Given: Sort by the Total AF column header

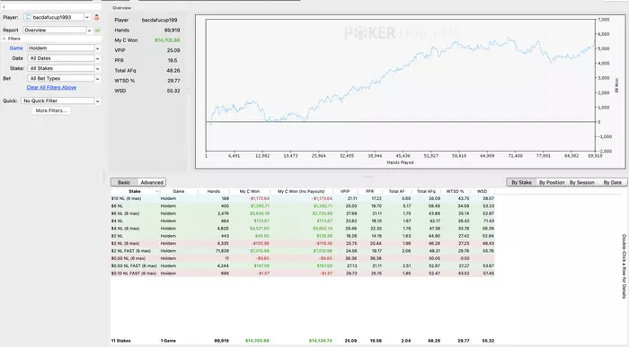Looking at the screenshot, I should [x=397, y=192].
